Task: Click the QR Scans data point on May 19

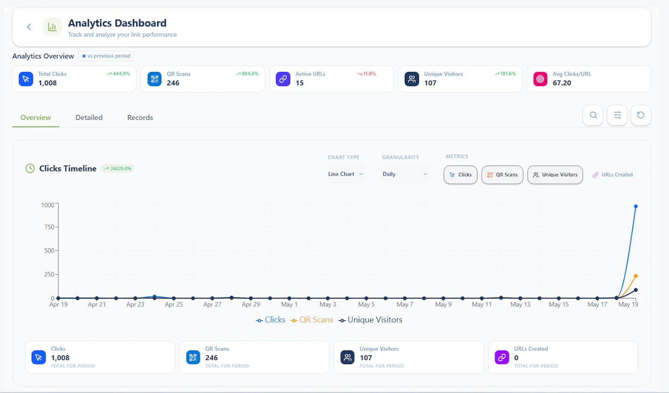Action: [x=636, y=276]
